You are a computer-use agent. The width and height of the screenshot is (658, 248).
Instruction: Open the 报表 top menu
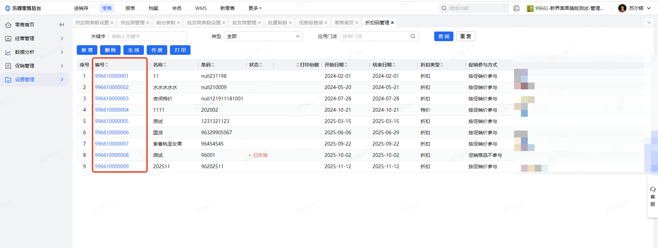[x=130, y=8]
